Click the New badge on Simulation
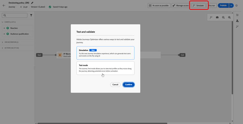243x124 pixels. (x=93, y=50)
